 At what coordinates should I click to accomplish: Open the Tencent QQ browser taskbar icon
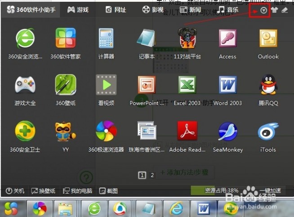coord(120,208)
